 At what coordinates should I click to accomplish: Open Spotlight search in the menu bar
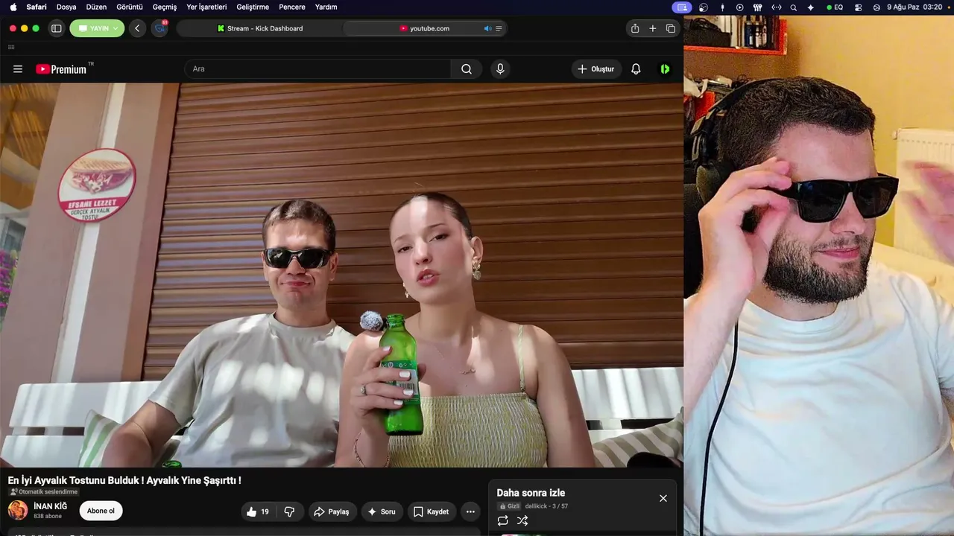[793, 7]
